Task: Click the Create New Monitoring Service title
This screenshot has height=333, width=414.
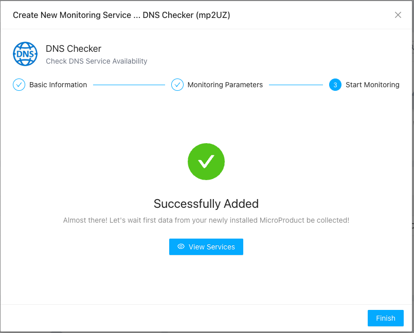Action: click(121, 15)
